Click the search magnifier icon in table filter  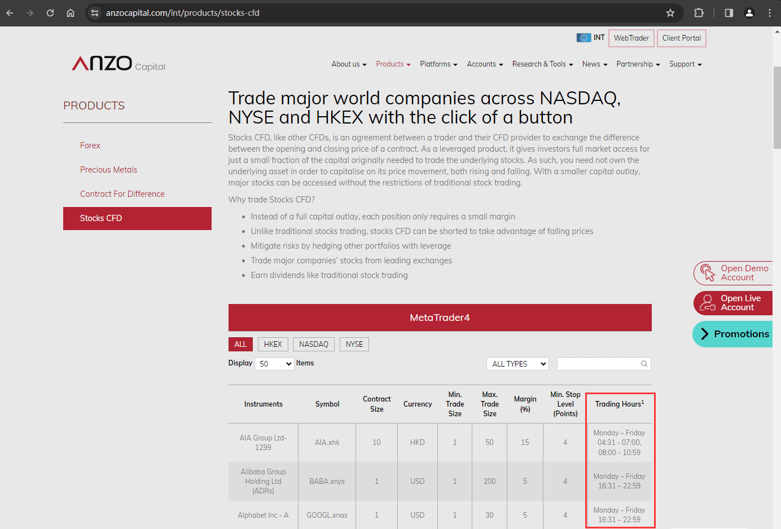click(x=644, y=364)
